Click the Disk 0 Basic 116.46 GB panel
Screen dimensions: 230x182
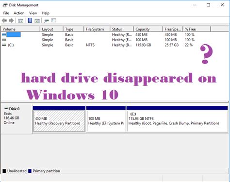click(16, 119)
